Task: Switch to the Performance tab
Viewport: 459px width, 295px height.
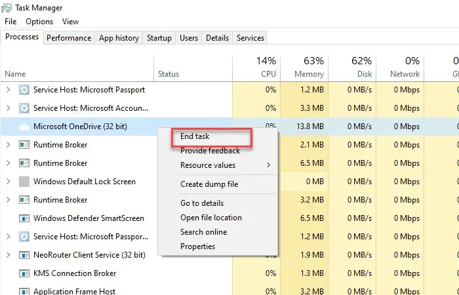Action: point(69,38)
